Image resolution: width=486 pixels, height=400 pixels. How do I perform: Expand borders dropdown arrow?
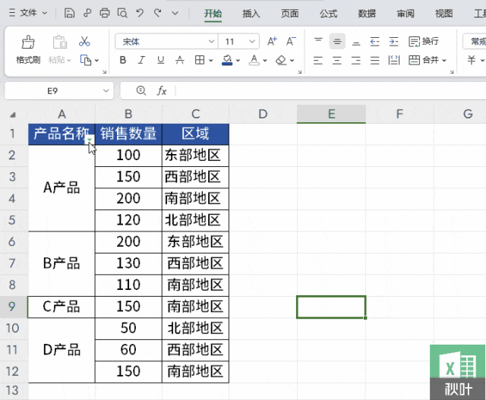[211, 61]
